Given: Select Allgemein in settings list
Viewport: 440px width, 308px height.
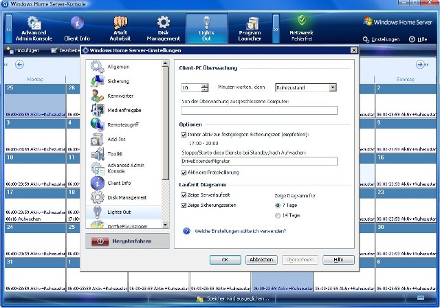Looking at the screenshot, I should 124,67.
